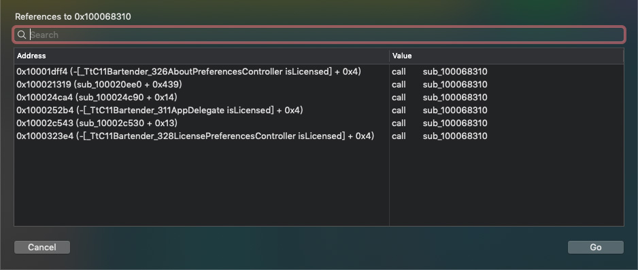This screenshot has height=270, width=638.
Task: Click the Cancel button
Action: click(x=42, y=247)
